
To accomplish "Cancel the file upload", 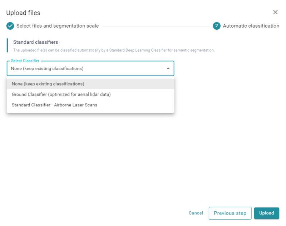I will click(196, 213).
